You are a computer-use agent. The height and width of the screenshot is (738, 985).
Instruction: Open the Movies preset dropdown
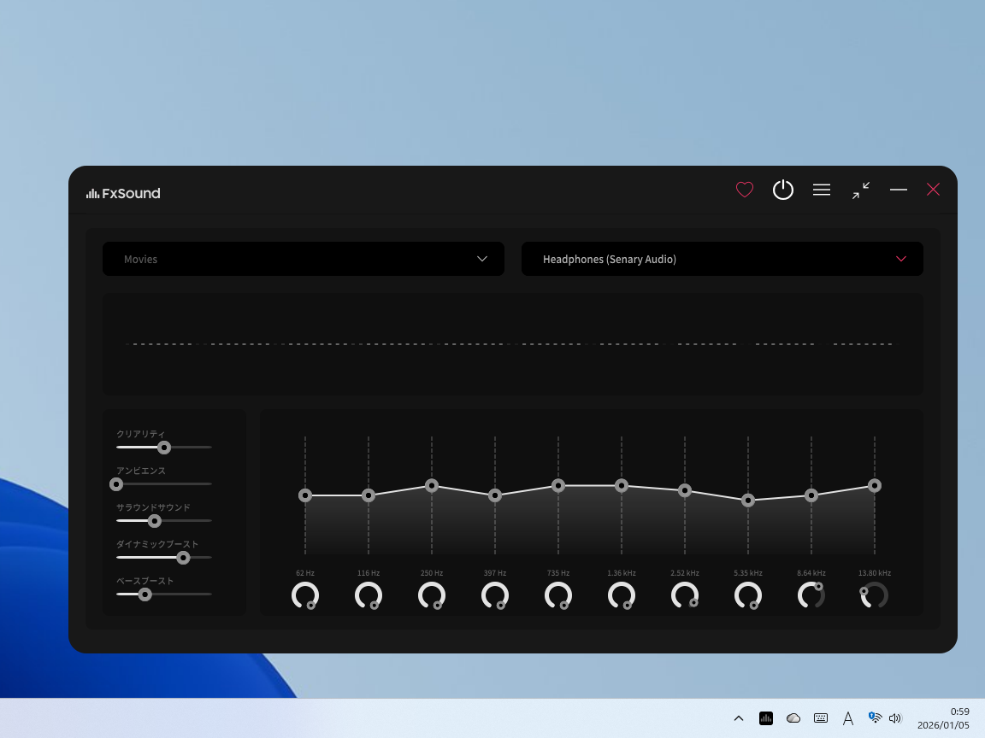tap(303, 258)
